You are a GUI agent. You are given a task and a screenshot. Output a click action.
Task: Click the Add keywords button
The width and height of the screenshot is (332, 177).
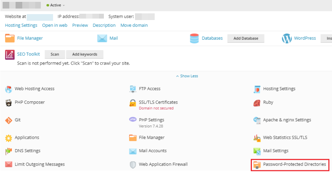click(x=85, y=54)
